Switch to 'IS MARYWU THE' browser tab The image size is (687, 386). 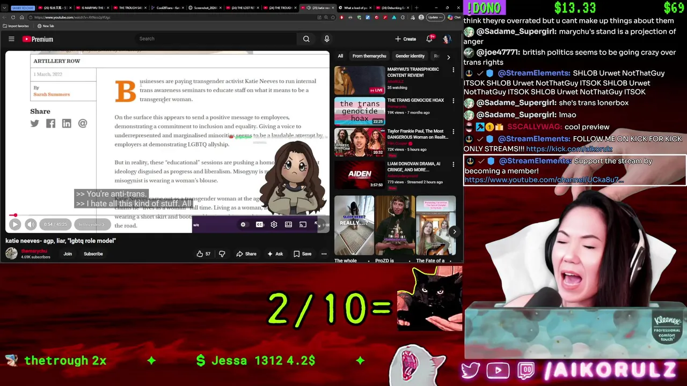click(x=92, y=8)
